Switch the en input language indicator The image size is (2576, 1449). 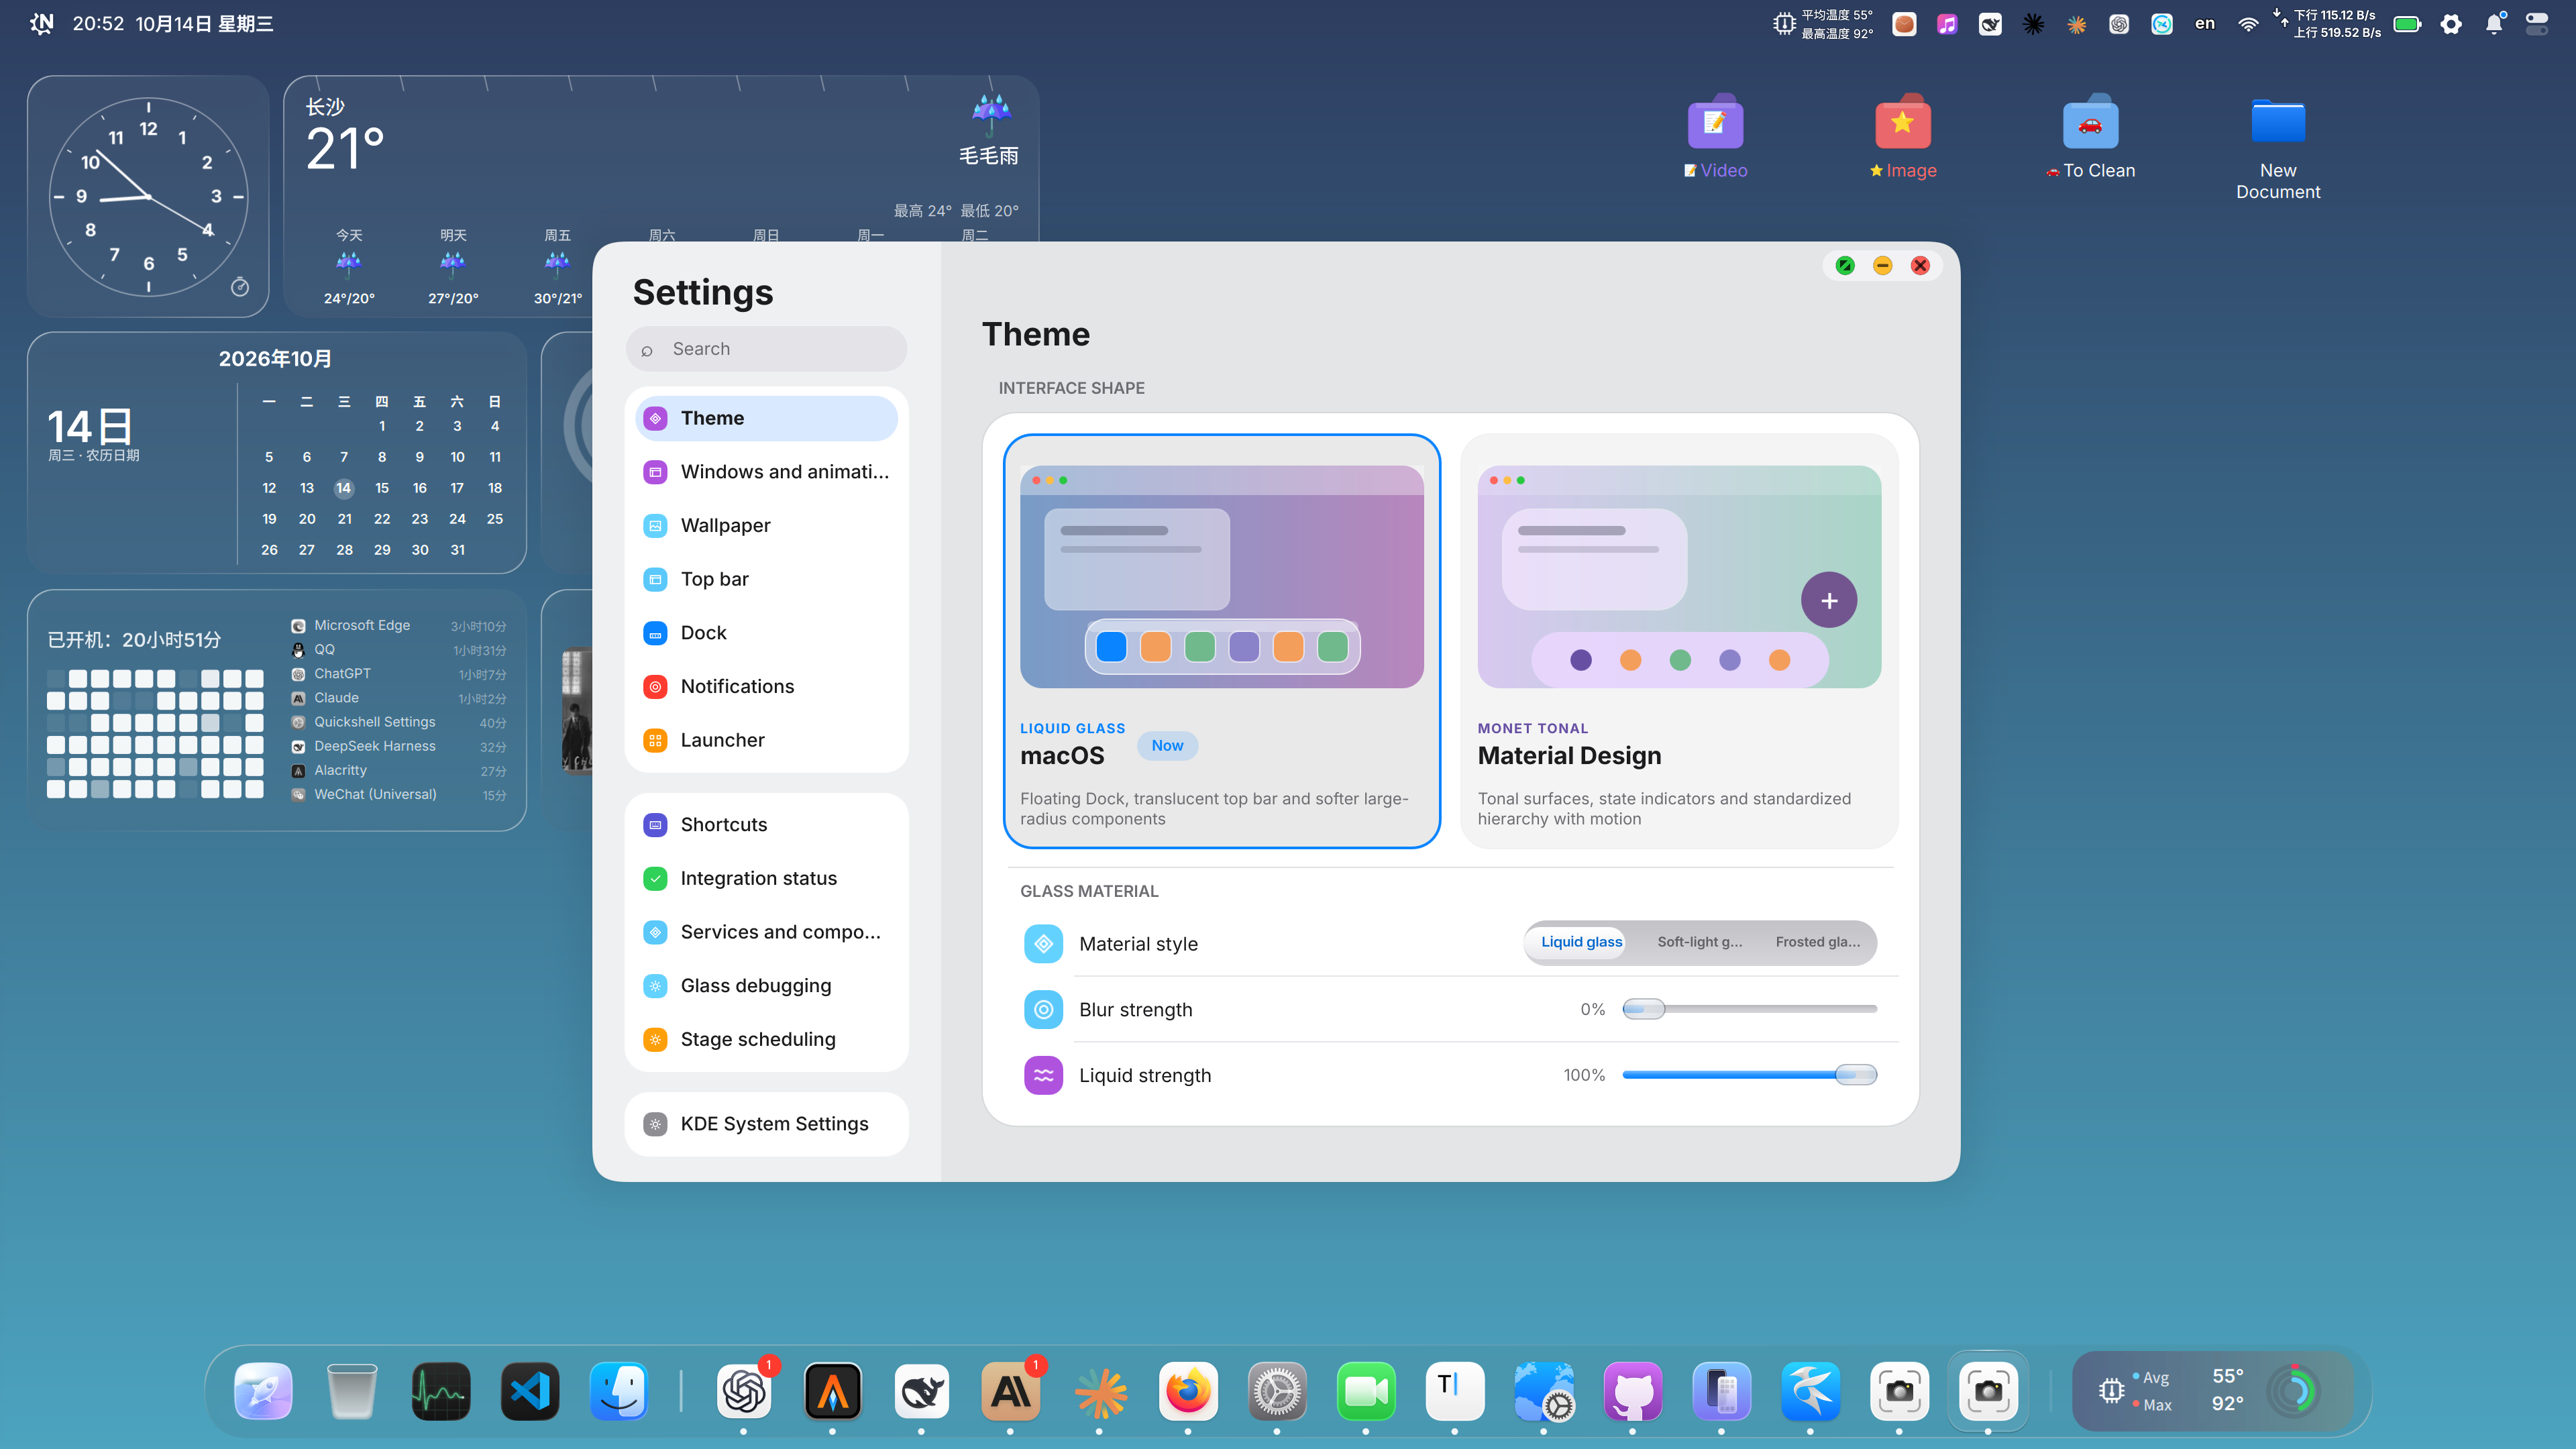click(2205, 24)
